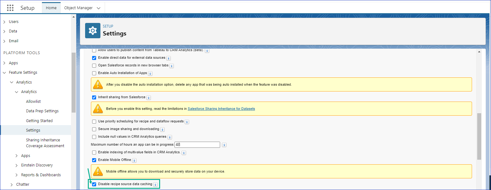The width and height of the screenshot is (491, 190).
Task: Click info icon next to maximum hours field
Action: (224, 145)
